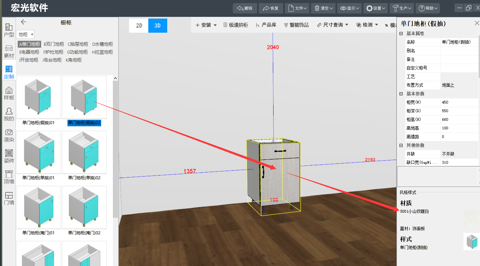The width and height of the screenshot is (480, 266).
Task: Open the 顶墙 sidebar panel
Action: 9,177
